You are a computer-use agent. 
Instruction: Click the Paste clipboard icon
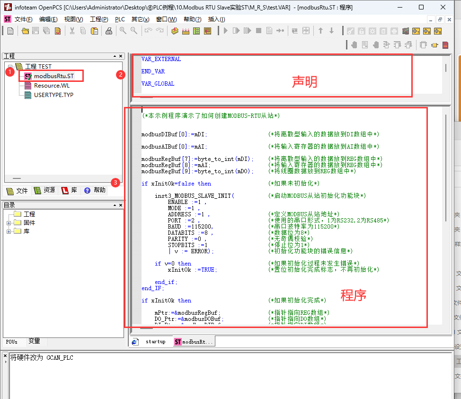click(x=94, y=31)
